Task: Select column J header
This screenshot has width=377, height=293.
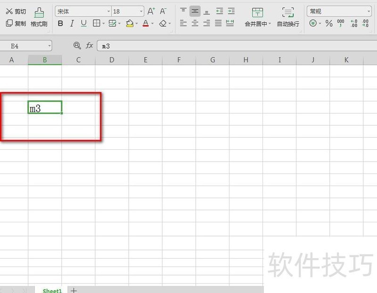Action: pos(313,60)
